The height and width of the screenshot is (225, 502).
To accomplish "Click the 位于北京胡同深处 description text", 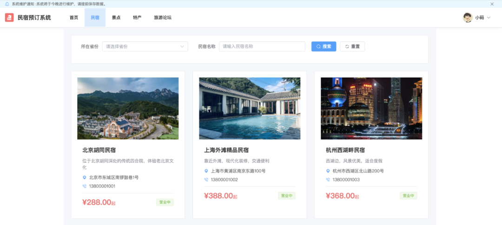I will point(128,164).
